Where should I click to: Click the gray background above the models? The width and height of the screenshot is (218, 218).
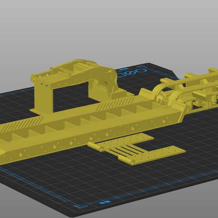tap(109, 28)
